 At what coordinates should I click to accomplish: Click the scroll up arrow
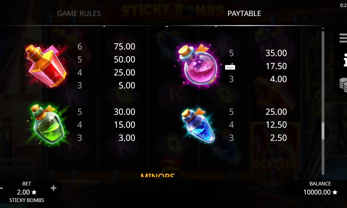(323, 28)
